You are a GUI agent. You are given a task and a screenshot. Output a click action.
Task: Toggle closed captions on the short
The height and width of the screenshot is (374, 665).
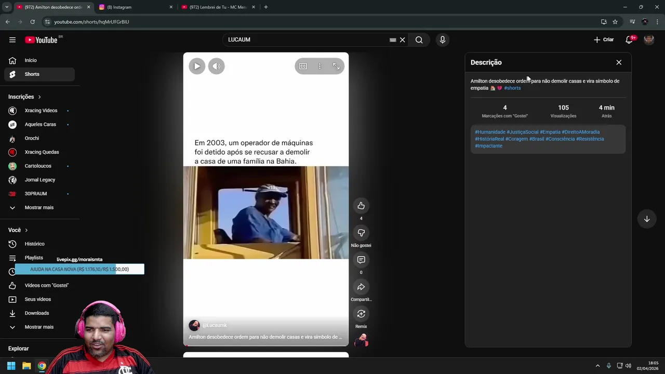303,66
